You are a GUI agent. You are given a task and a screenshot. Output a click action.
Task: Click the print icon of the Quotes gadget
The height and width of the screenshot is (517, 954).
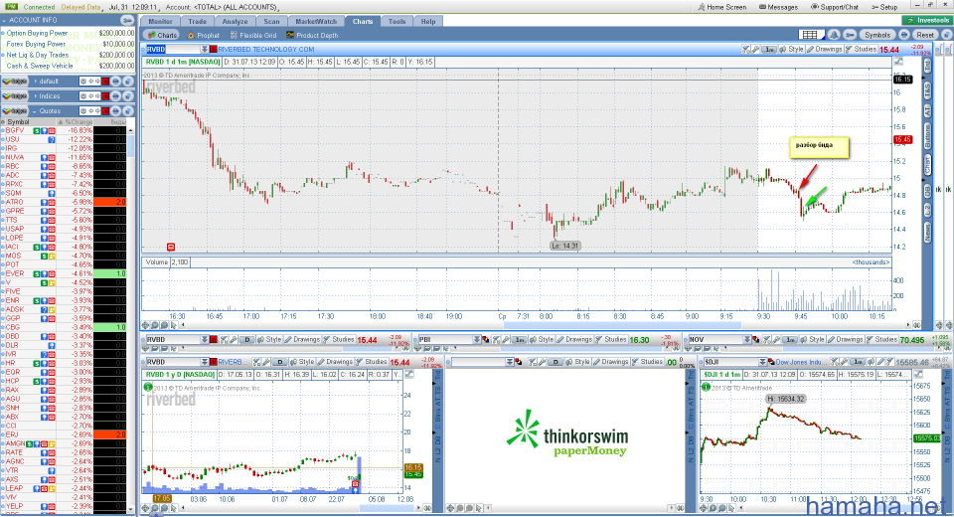coord(117,111)
